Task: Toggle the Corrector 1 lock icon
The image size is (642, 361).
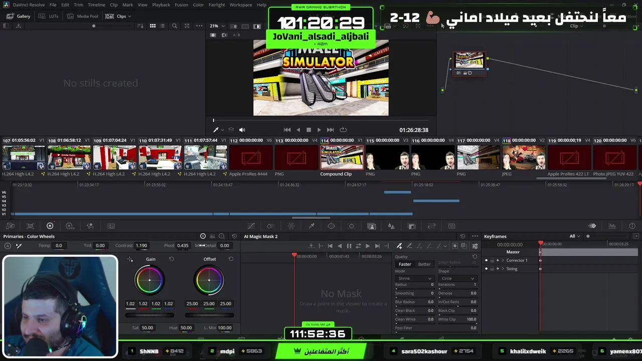Action: pos(492,260)
